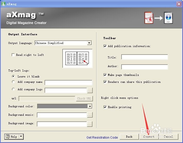This screenshot has width=183, height=143.
Task: Select Add company name radio option
Action: [x=13, y=82]
